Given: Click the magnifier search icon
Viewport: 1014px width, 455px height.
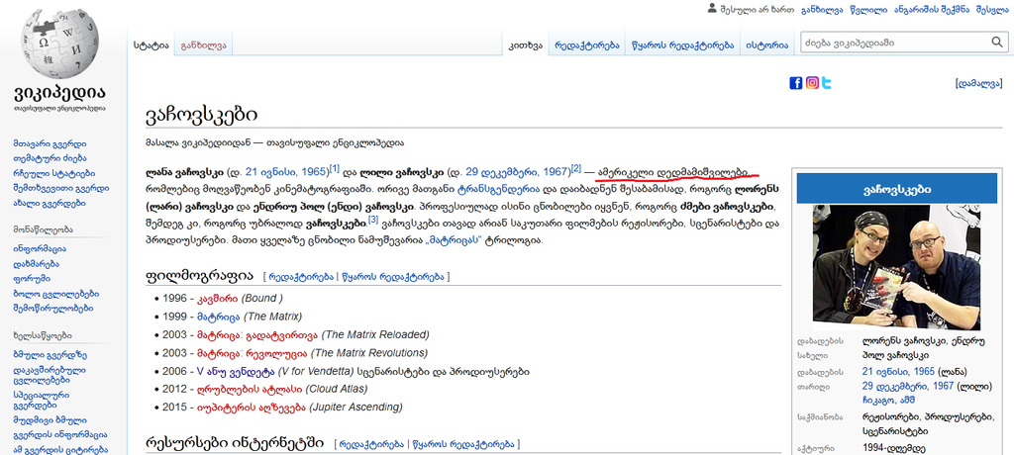Looking at the screenshot, I should click(x=997, y=43).
